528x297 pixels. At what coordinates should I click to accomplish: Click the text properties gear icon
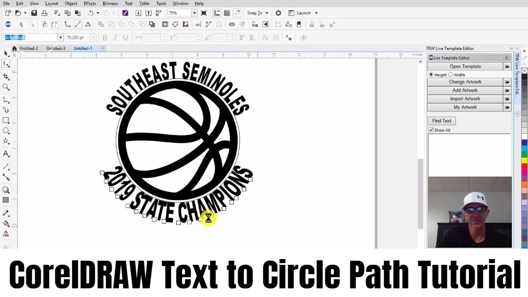coord(289,38)
